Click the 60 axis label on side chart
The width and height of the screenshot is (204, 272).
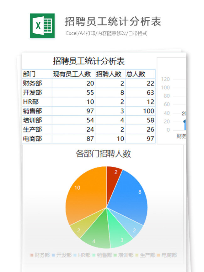[167, 104]
